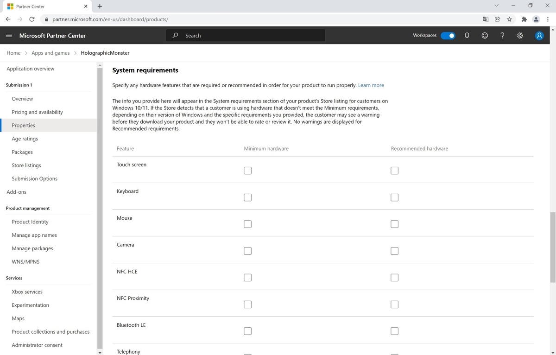Check Mouse minimum hardware
This screenshot has height=355, width=556.
247,224
